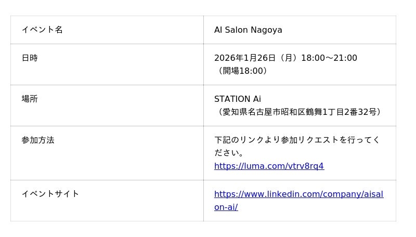Open the luma.com registration link
This screenshot has height=237, width=416.
tap(269, 166)
